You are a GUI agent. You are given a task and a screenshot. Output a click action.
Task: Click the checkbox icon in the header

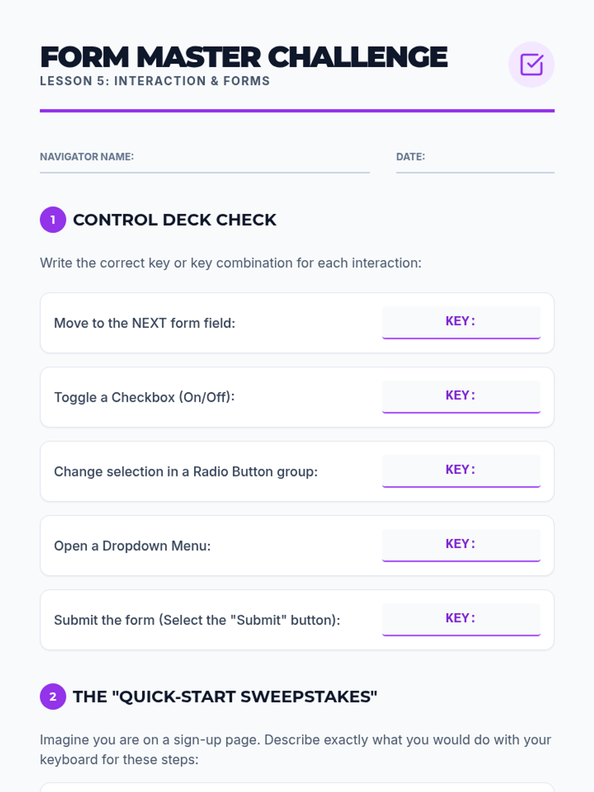[531, 64]
